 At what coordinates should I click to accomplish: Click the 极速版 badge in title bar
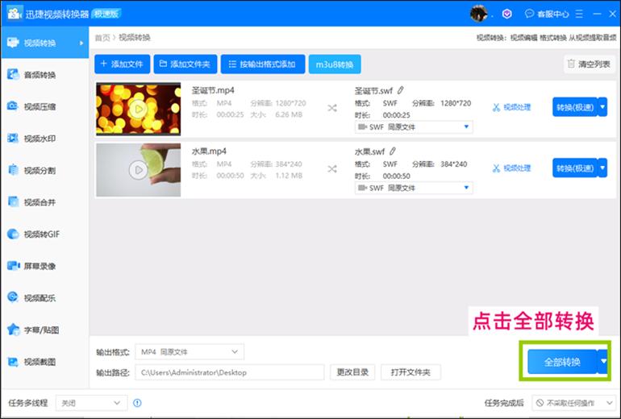pos(106,14)
